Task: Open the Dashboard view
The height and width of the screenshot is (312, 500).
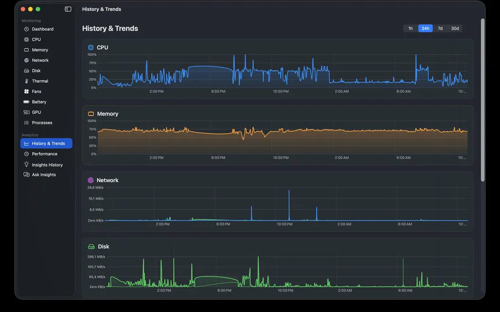Action: tap(46, 29)
